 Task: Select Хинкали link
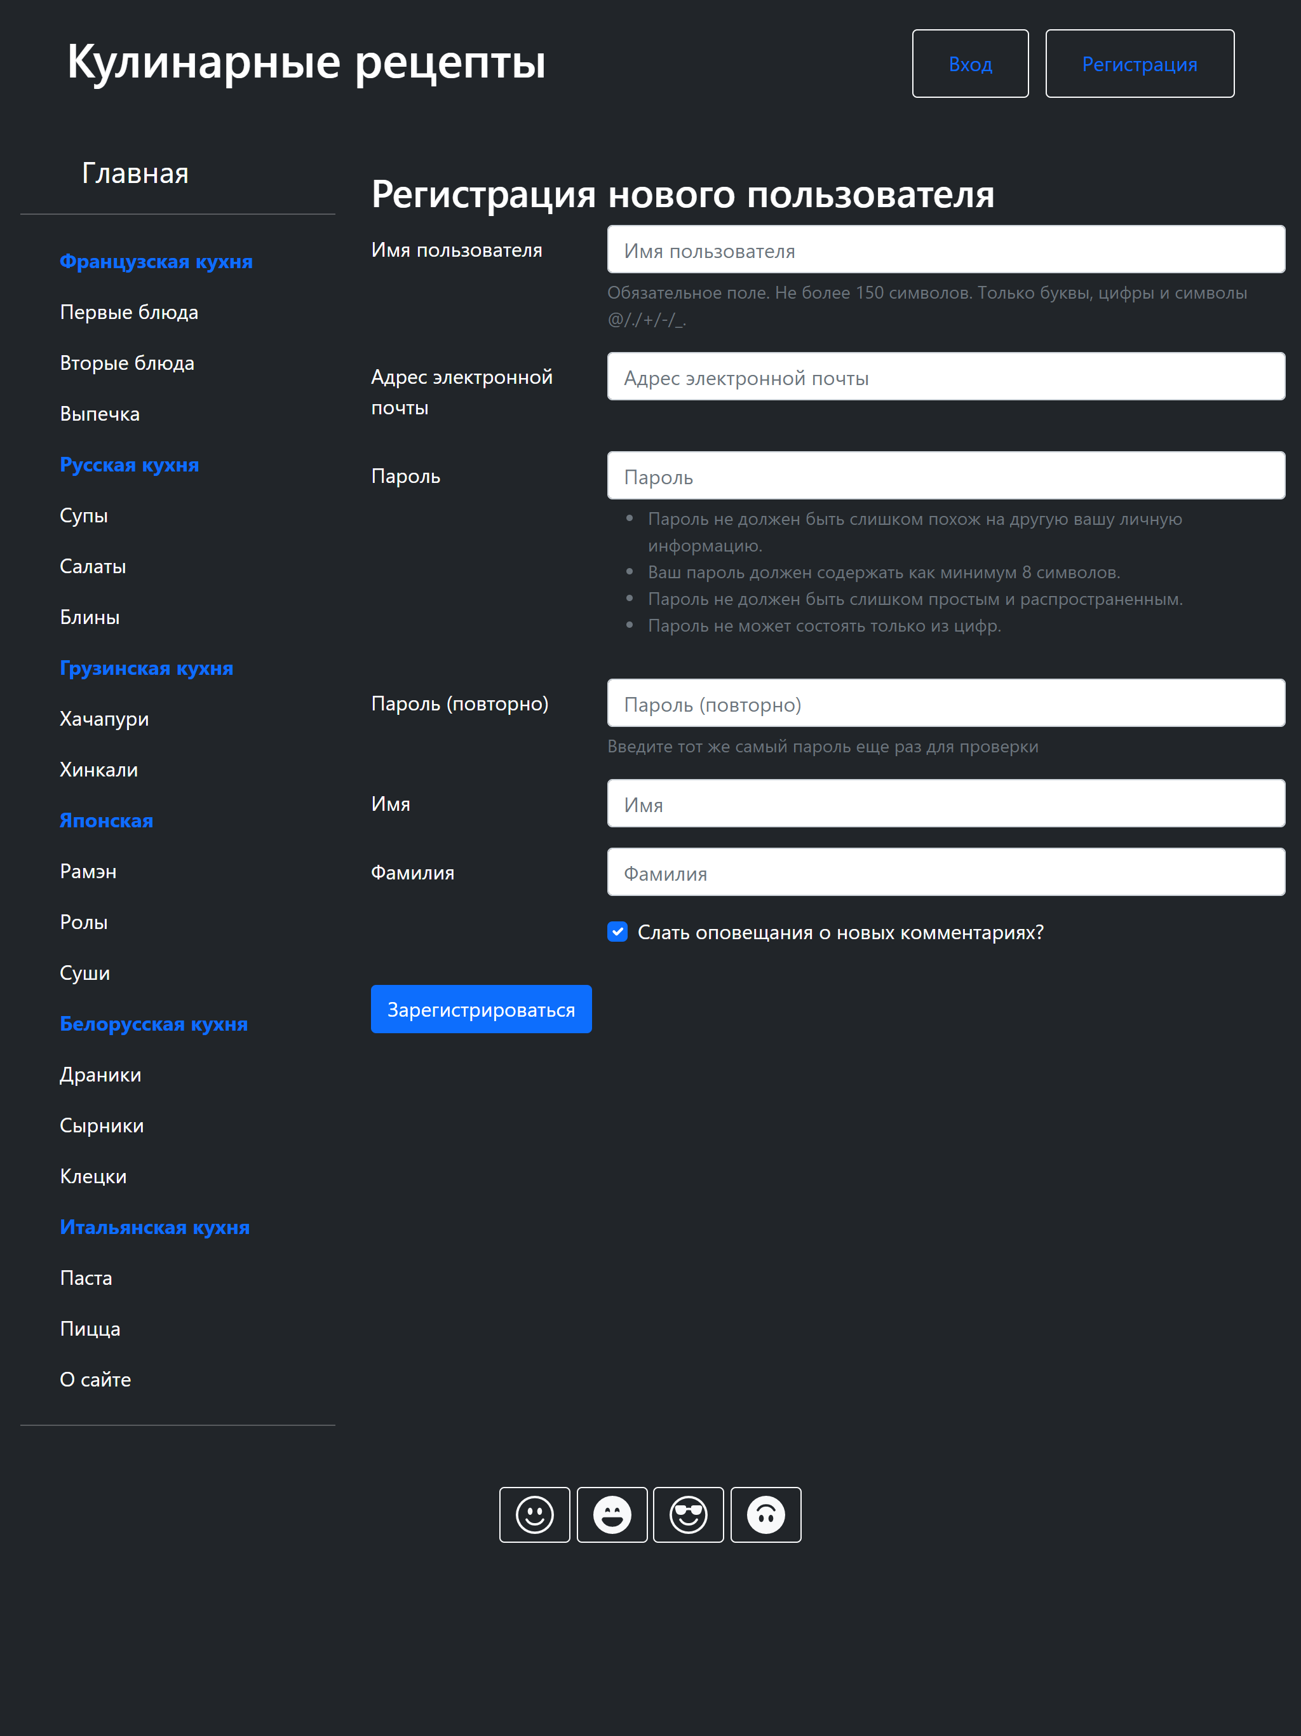99,770
